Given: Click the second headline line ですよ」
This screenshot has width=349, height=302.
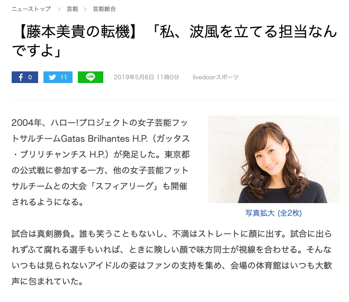Looking at the screenshot, I should 37,50.
